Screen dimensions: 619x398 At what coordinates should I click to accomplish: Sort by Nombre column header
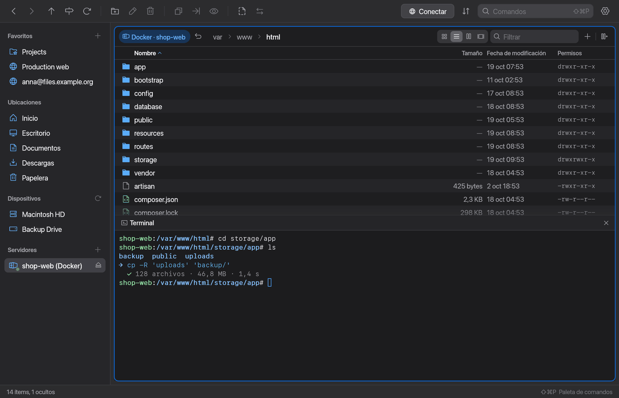coord(148,53)
